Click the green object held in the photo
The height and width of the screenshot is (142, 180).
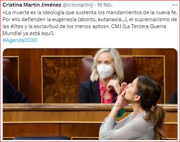[x=120, y=112]
